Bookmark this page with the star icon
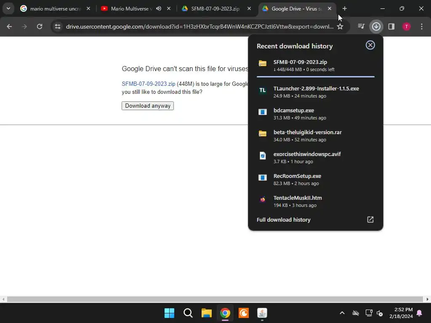 (340, 26)
